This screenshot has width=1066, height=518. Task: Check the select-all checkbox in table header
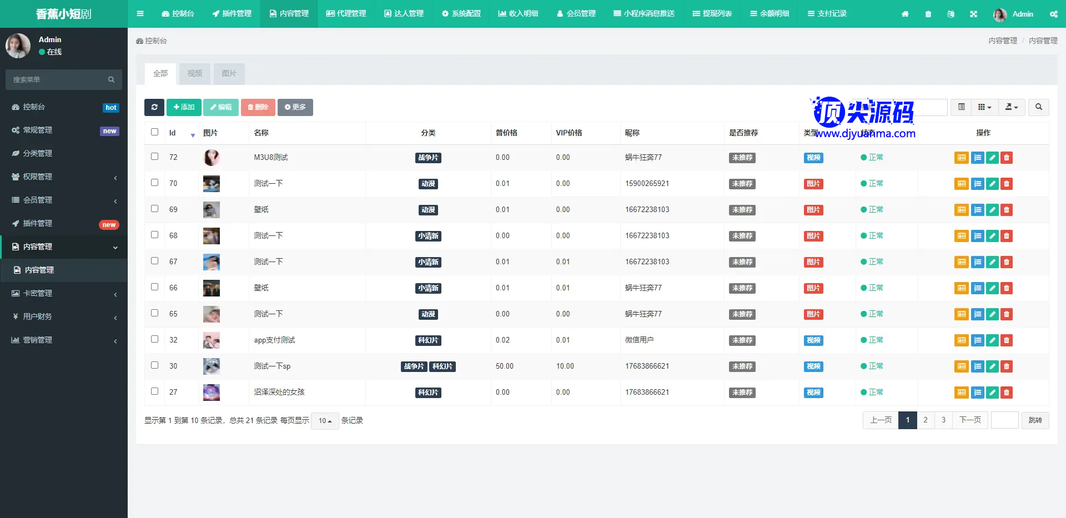coord(155,132)
